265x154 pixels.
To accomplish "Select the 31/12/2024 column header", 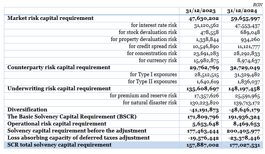I will [242, 11].
